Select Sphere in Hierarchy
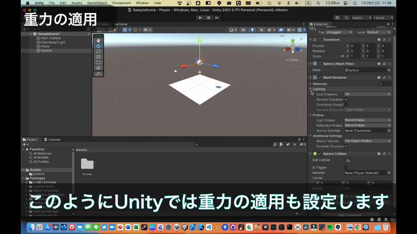The width and height of the screenshot is (417, 234). (46, 51)
